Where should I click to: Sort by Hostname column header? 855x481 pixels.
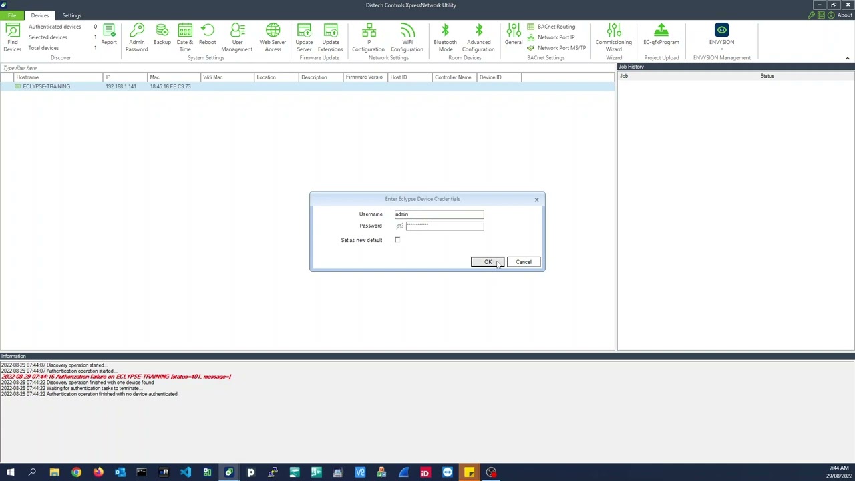click(58, 77)
